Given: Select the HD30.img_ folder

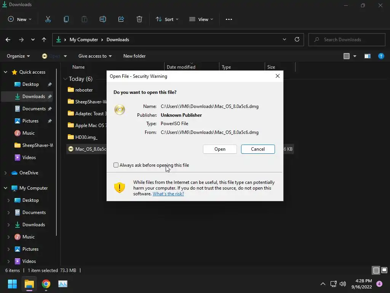Looking at the screenshot, I should point(83,137).
